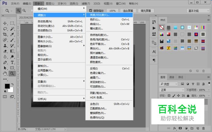Screen dimensions: 212x132
Task: Select the Crop tool
Action: click(5, 34)
